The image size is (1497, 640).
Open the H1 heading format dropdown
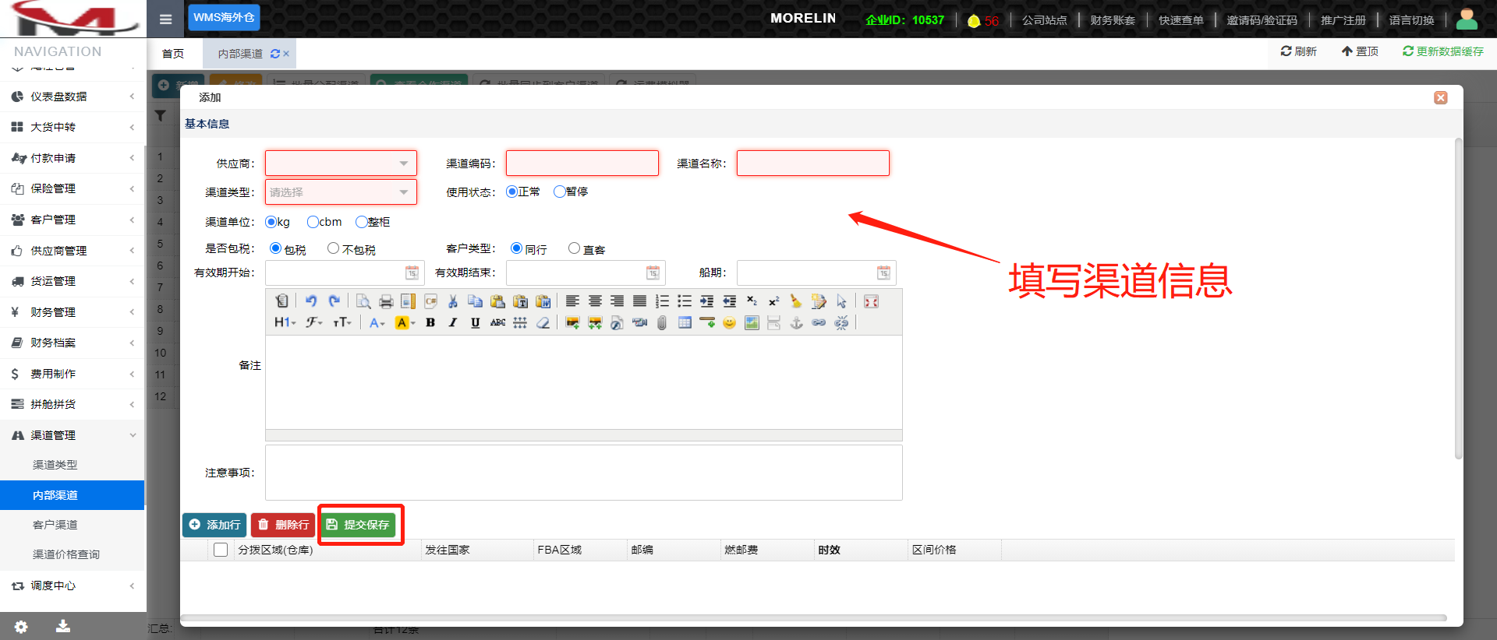click(x=285, y=322)
